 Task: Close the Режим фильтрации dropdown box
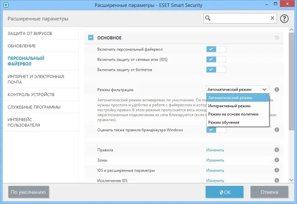point(238,89)
